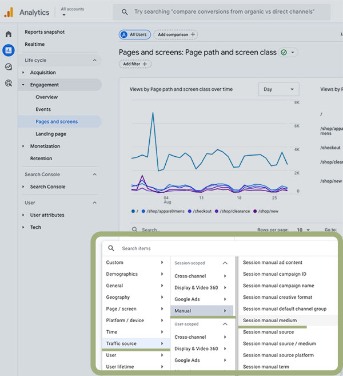Viewport: 343px width, 376px height.
Task: Click the green verified checkmark beside report title
Action: (x=284, y=52)
